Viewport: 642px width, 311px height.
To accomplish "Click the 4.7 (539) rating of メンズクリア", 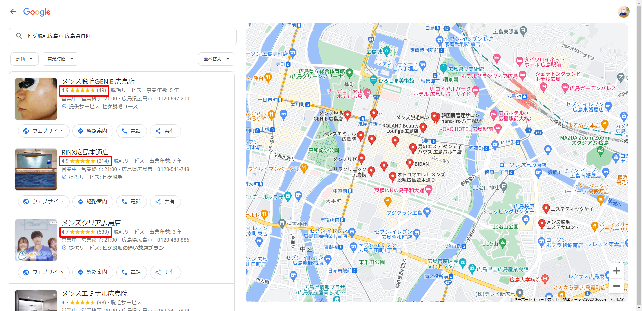I will coord(86,232).
